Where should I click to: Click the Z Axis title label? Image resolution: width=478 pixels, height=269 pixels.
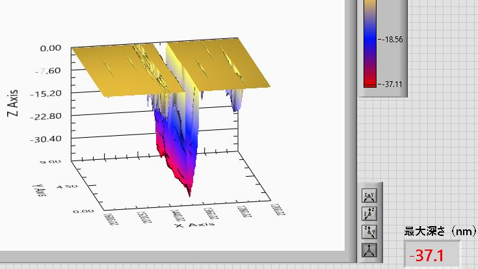(13, 101)
